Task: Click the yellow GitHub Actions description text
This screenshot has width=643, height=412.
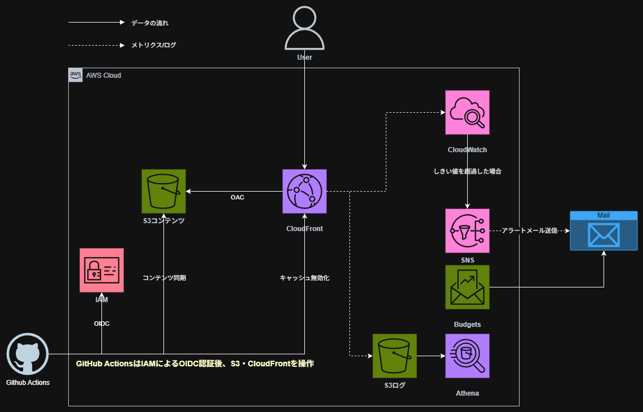Action: [196, 364]
